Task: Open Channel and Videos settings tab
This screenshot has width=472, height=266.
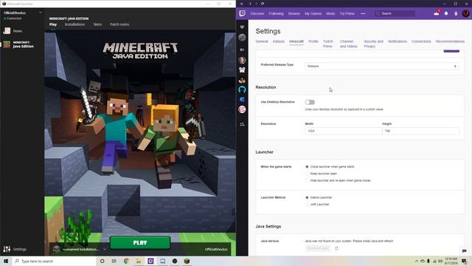Action: [349, 44]
